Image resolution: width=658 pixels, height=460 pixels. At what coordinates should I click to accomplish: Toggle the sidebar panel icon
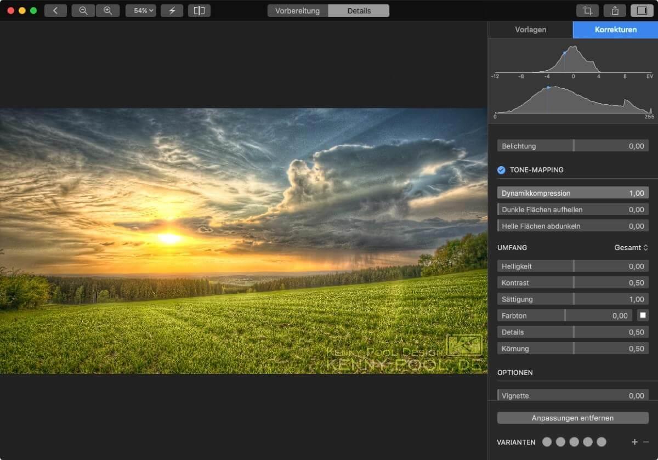(642, 10)
